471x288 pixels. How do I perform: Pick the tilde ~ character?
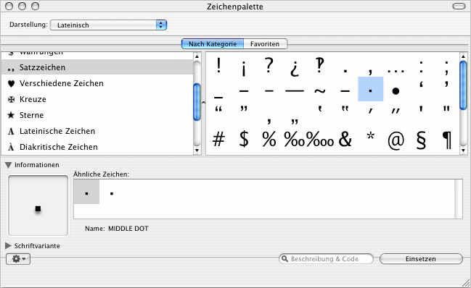tap(320, 90)
